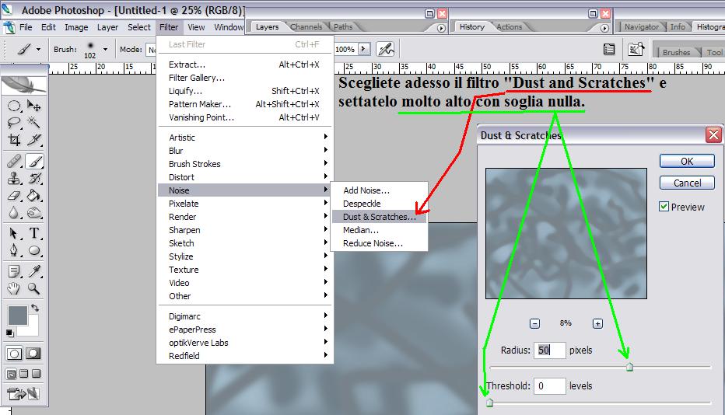Pick the Magic Wand tool
This screenshot has width=725, height=415.
(x=33, y=123)
